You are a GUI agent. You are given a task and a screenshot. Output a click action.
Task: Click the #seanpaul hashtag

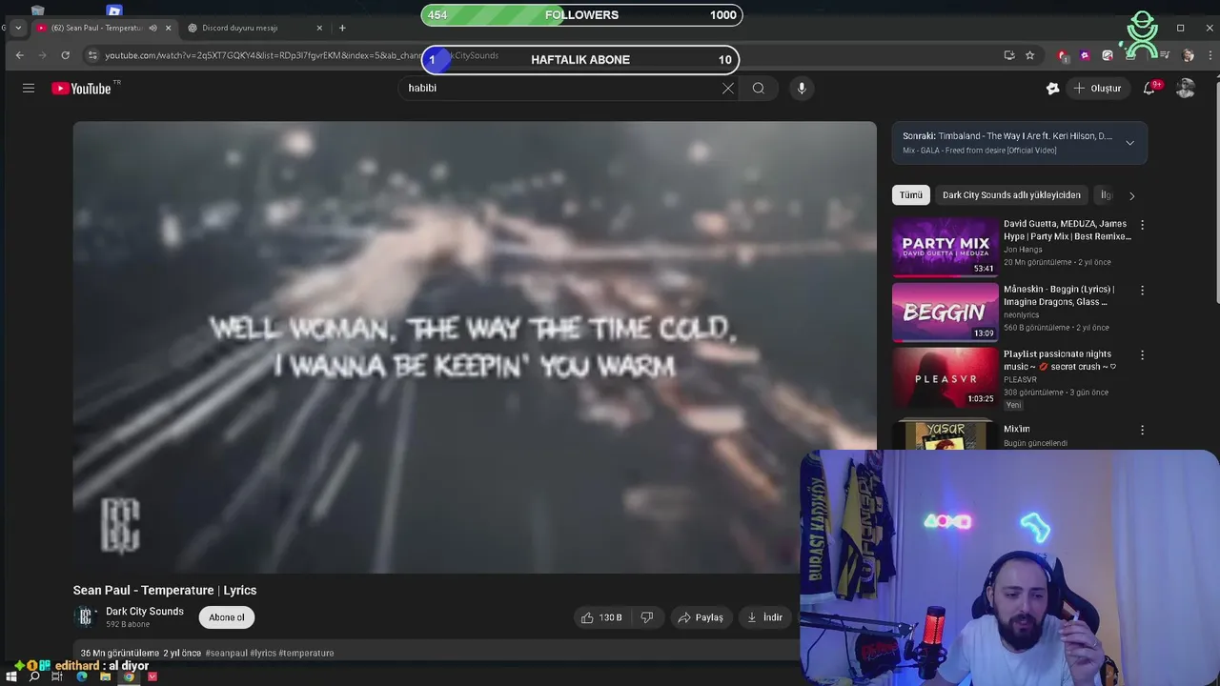point(227,653)
